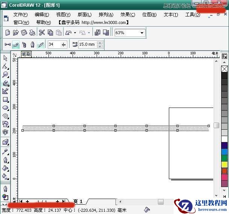
Task: Click the Cut scissors icon
Action: pos(42,33)
